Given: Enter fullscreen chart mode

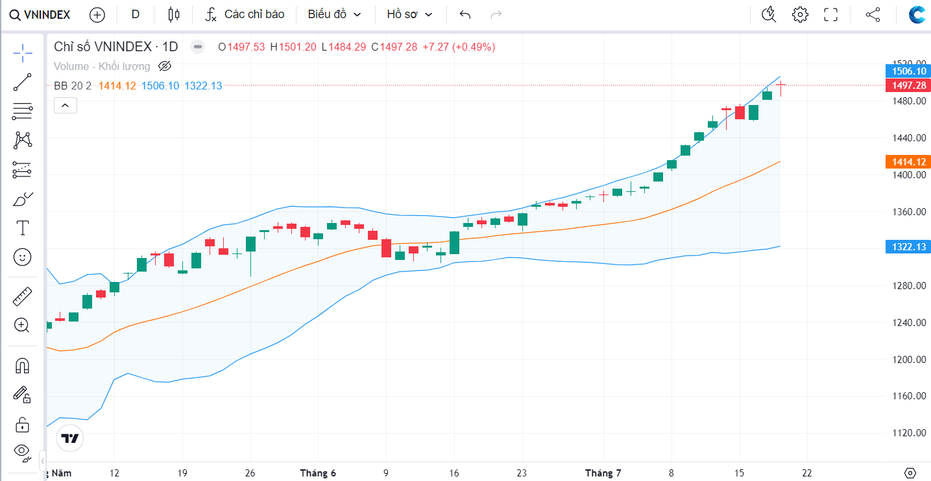Looking at the screenshot, I should point(830,14).
